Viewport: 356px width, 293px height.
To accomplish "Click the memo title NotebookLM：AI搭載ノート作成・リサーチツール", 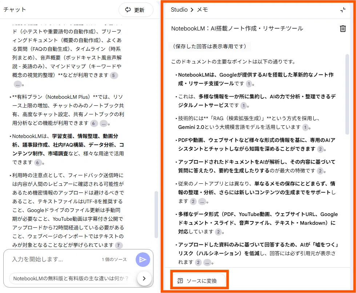I will click(237, 29).
